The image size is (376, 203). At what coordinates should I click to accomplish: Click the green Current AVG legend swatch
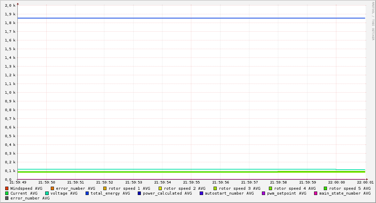coord(7,193)
